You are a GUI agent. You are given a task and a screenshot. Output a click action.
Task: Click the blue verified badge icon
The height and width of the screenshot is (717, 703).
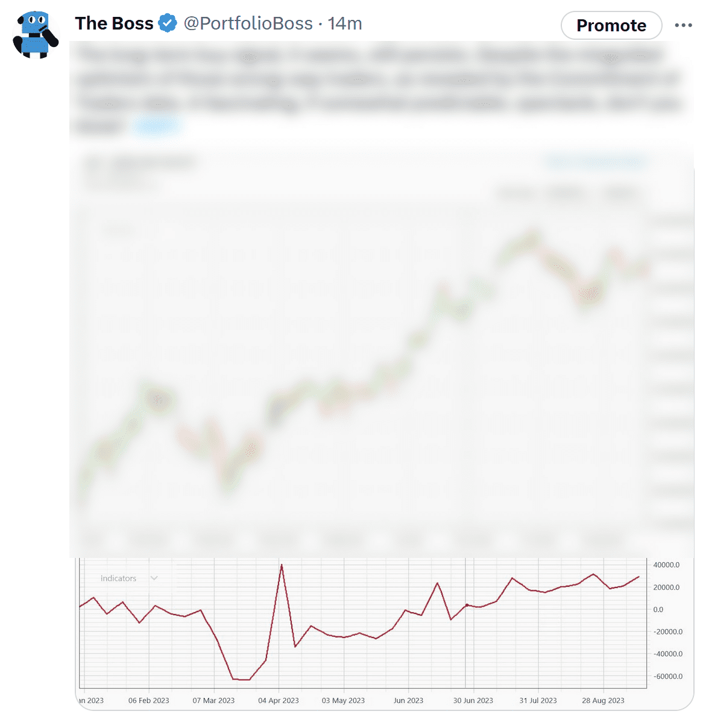(168, 23)
